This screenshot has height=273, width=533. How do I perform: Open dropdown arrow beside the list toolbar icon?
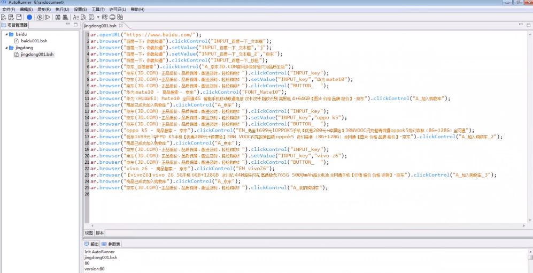[x=98, y=17]
